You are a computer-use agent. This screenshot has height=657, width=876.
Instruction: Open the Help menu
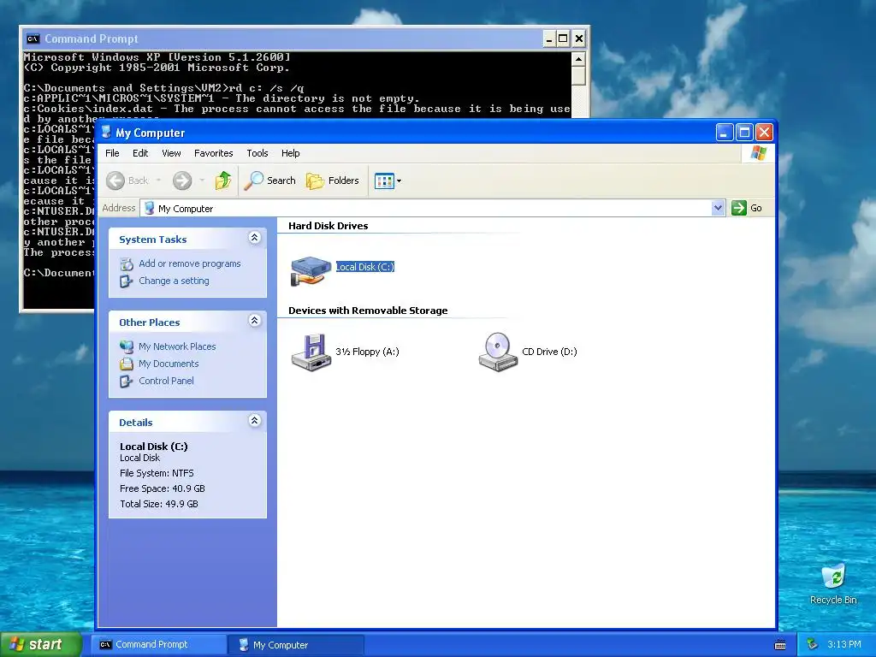pos(291,153)
